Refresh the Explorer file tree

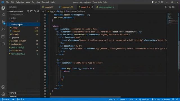point(35,11)
